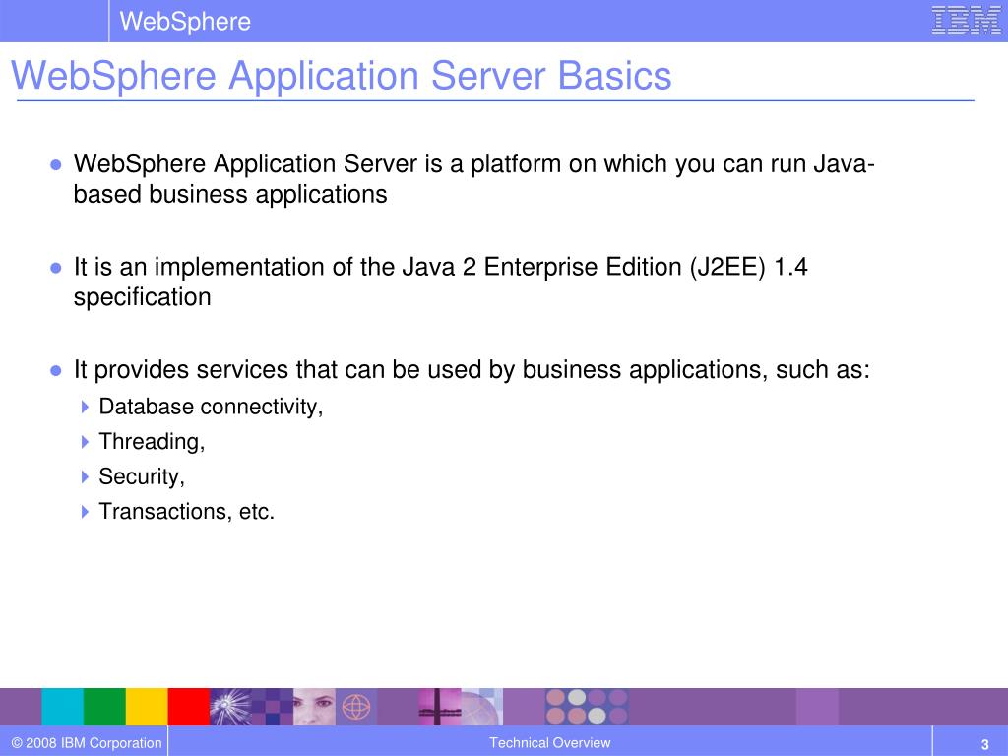Select the title "WebSphere Application Server Basics"
The height and width of the screenshot is (756, 1008).
[x=342, y=75]
